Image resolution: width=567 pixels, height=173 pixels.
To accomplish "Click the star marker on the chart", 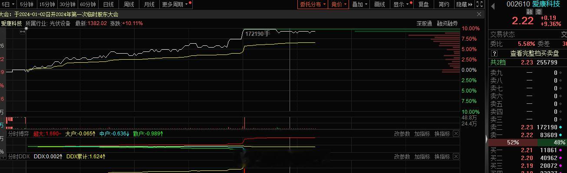I will tap(26, 29).
